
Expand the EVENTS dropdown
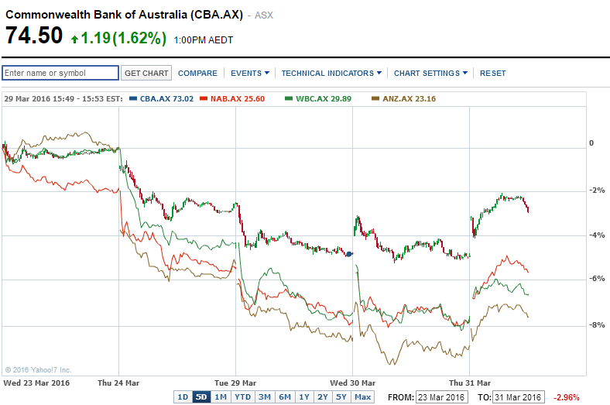pos(250,73)
